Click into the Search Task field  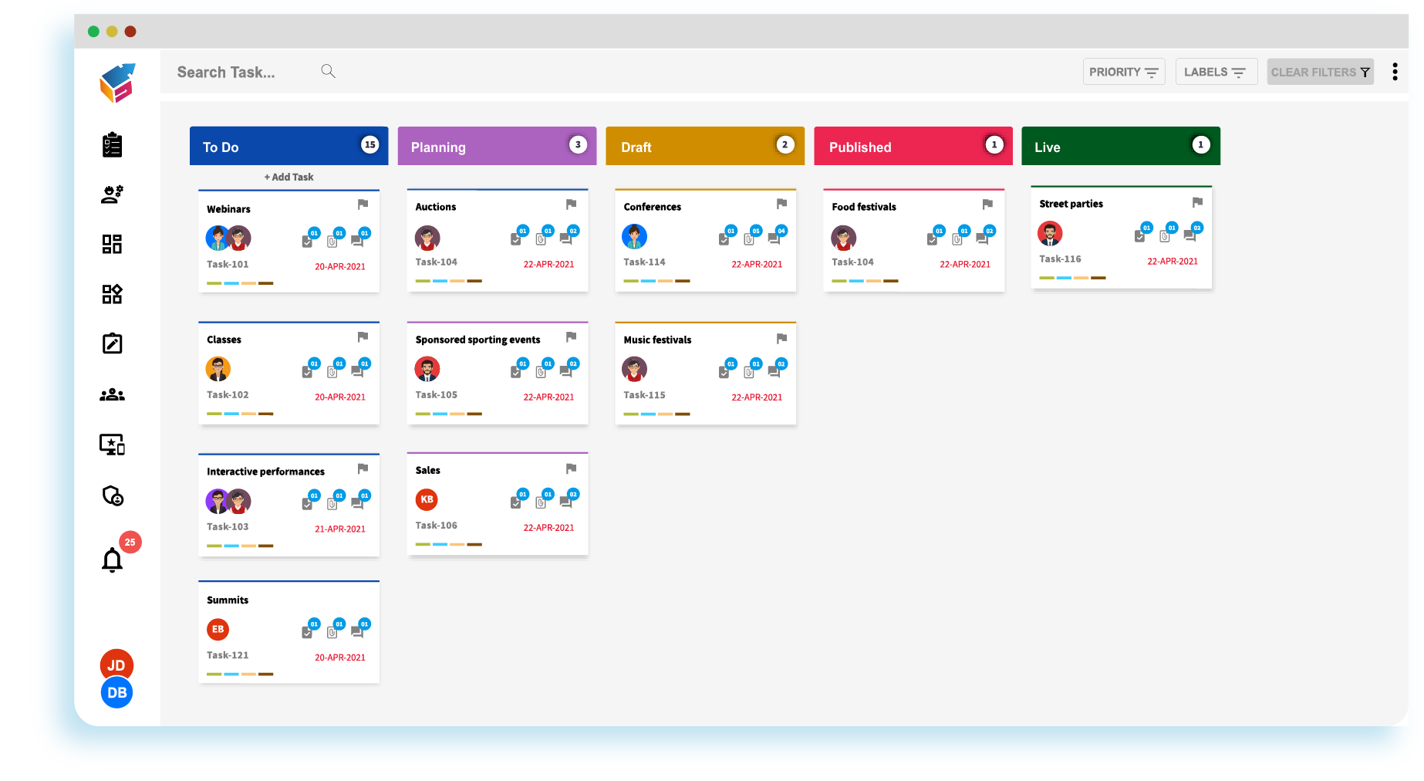pos(239,73)
